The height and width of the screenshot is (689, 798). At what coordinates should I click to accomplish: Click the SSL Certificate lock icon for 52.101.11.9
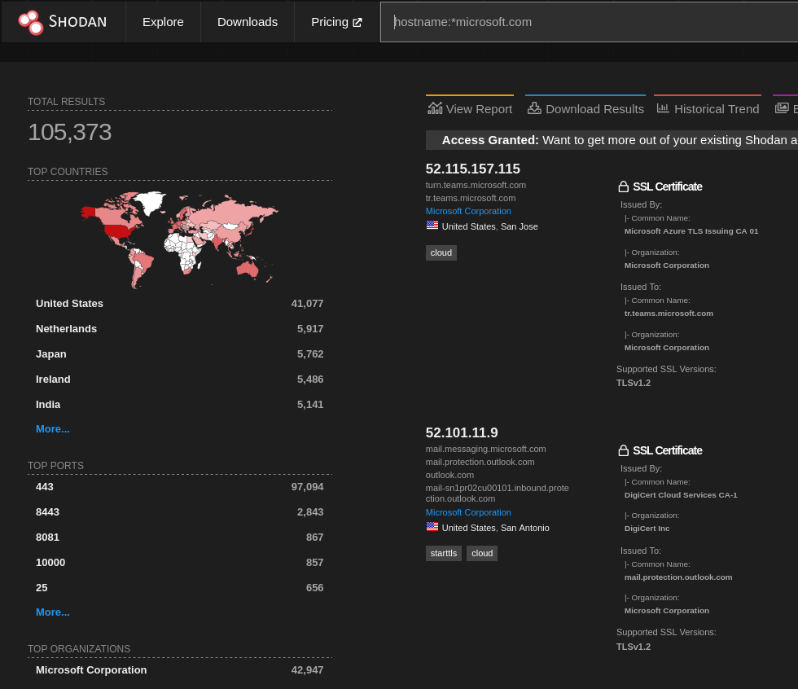click(x=623, y=450)
